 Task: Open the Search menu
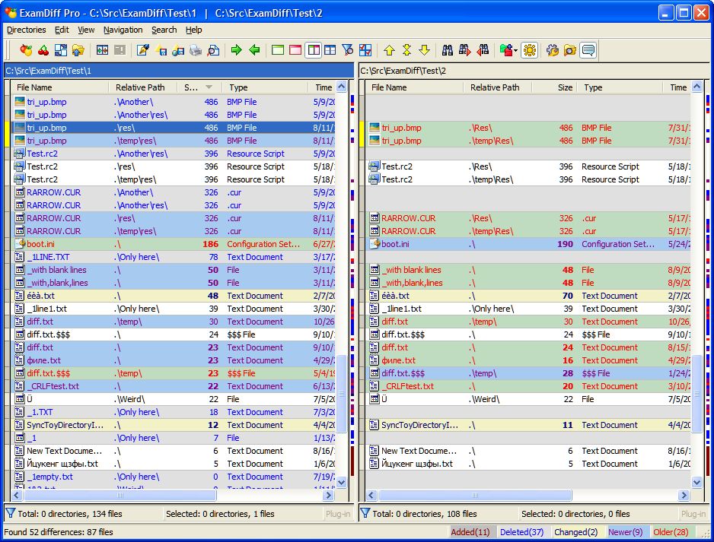click(164, 30)
